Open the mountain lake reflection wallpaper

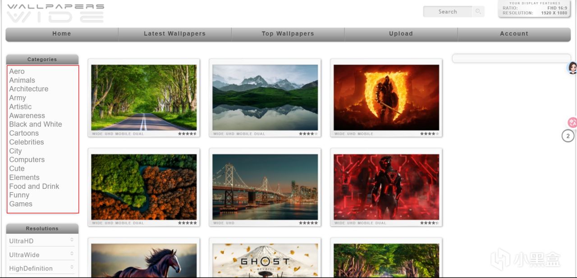point(265,97)
